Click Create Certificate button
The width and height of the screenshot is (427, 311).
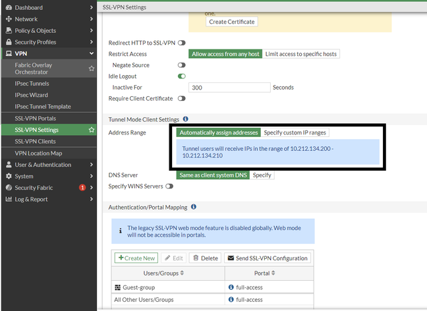pos(231,22)
